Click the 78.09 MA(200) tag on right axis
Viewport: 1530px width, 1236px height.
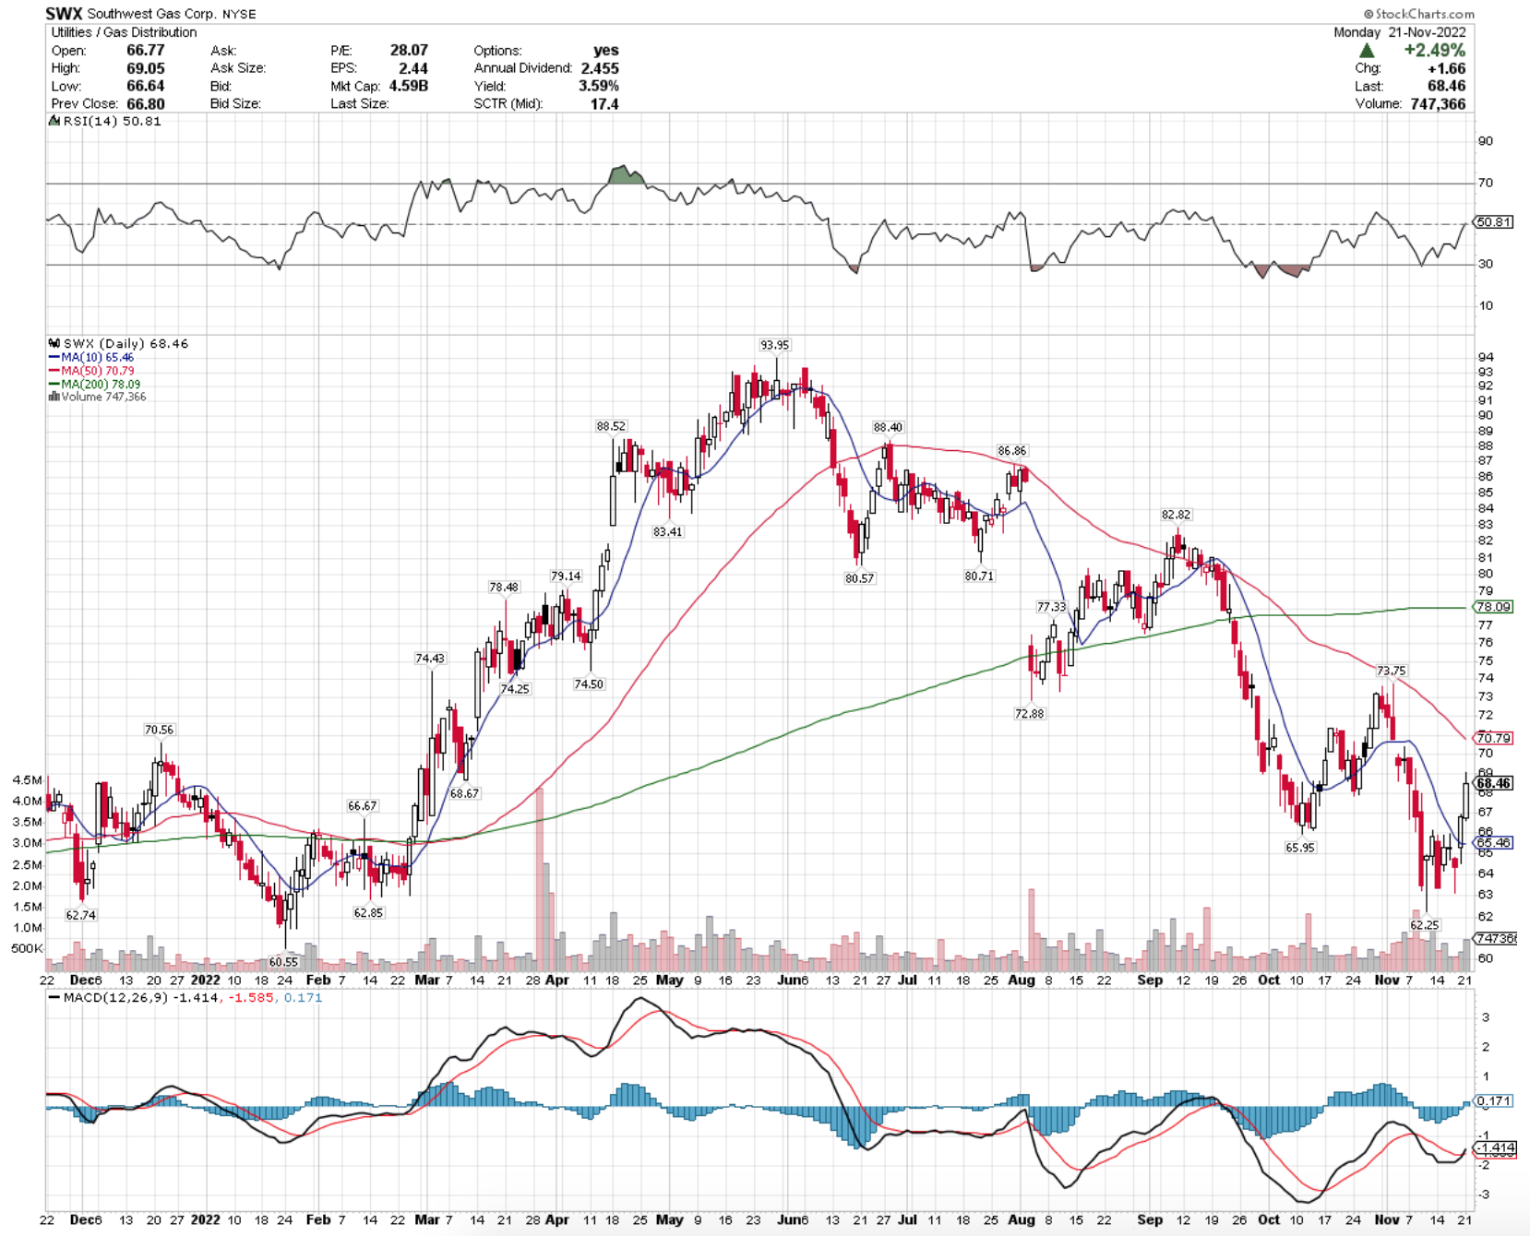(1494, 607)
